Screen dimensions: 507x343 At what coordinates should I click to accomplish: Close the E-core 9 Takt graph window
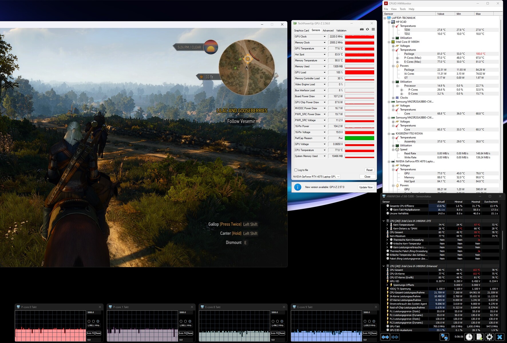coord(376,307)
